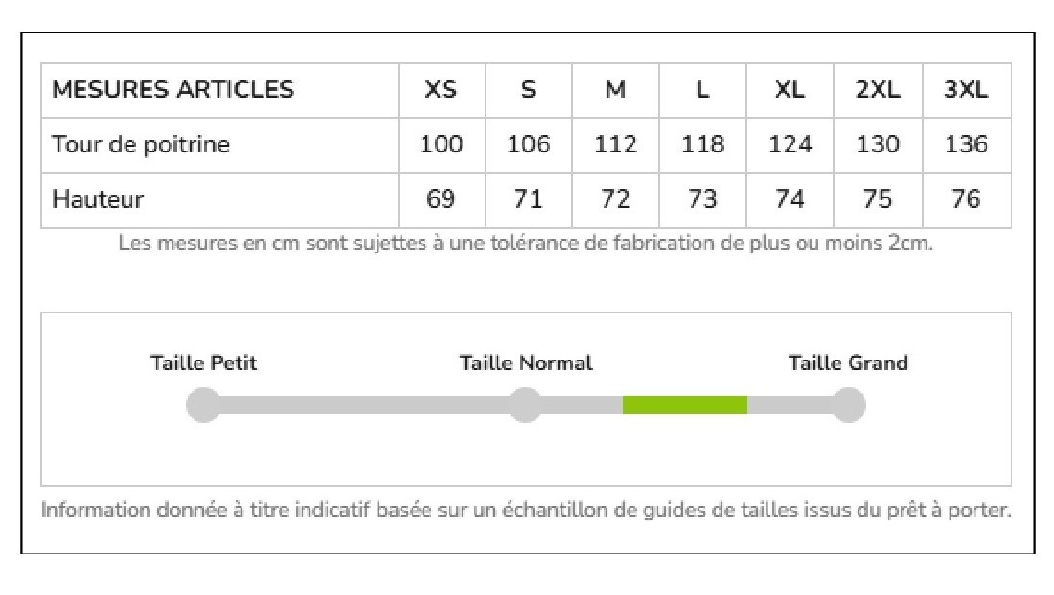The height and width of the screenshot is (595, 1054).
Task: Click the Taille Grand slider knob
Action: click(848, 406)
